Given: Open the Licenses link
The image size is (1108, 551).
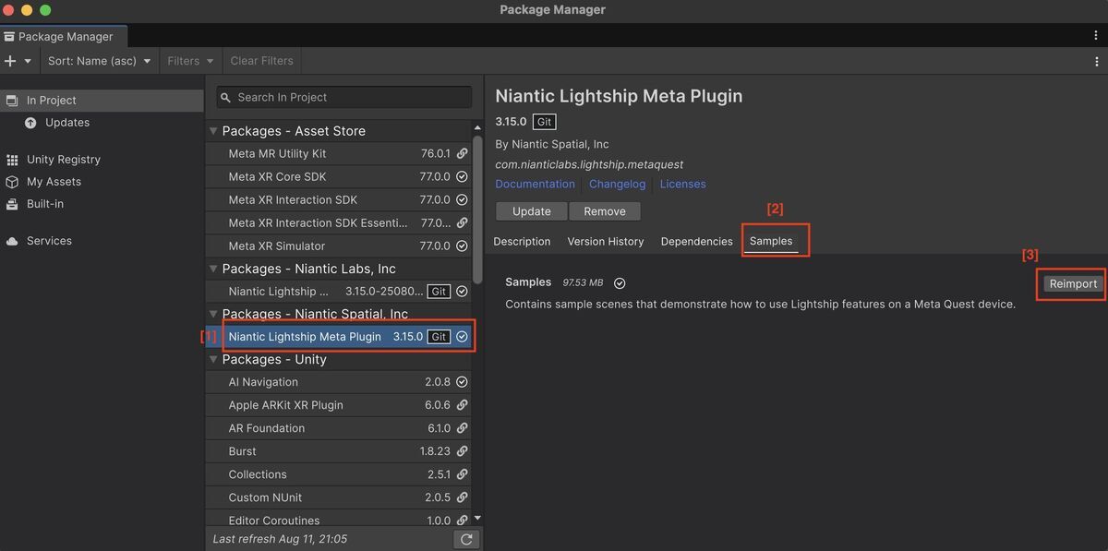Looking at the screenshot, I should [683, 184].
